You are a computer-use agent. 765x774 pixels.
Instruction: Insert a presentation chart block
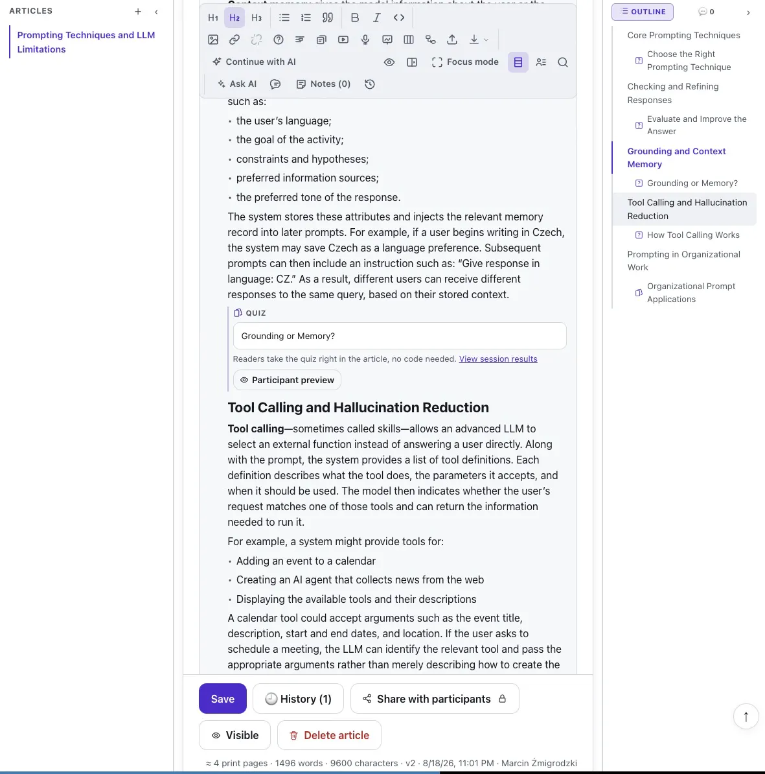pyautogui.click(x=387, y=40)
